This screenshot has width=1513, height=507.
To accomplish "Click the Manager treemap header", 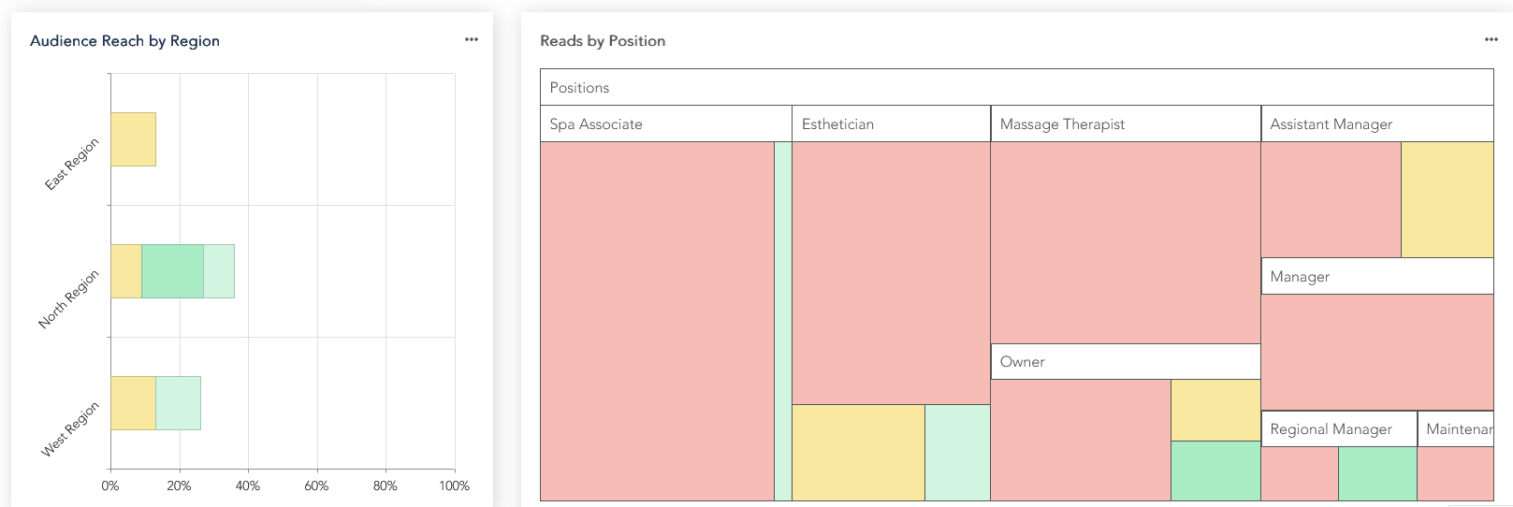I will coord(1376,276).
